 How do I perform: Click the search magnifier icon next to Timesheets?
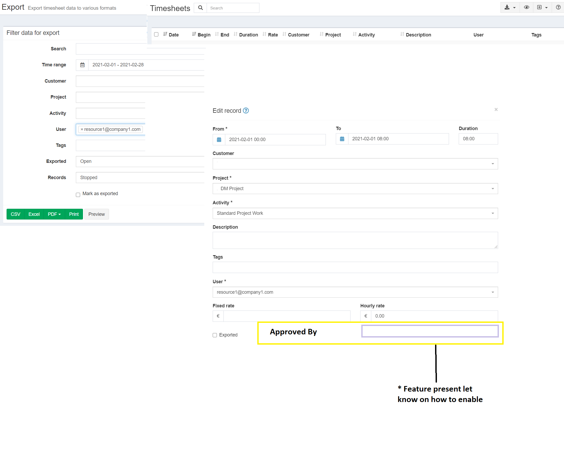pyautogui.click(x=200, y=8)
